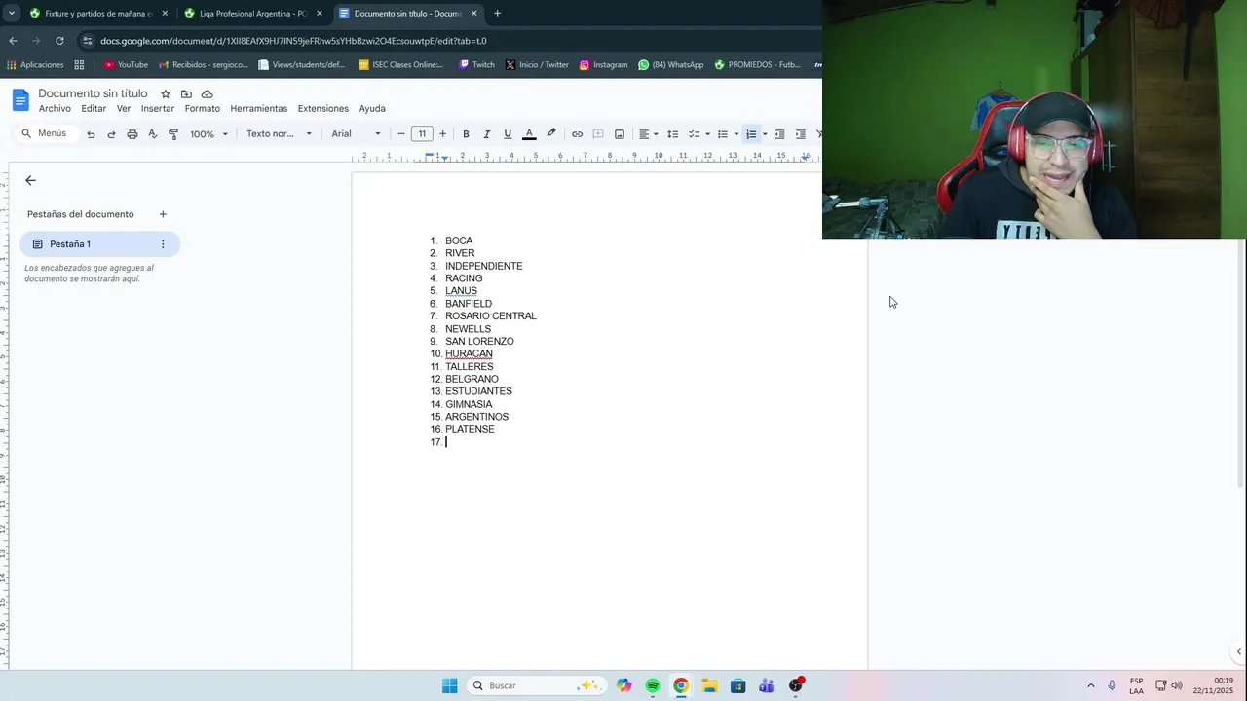Insert an image via toolbar icon
The height and width of the screenshot is (701, 1247).
[620, 134]
